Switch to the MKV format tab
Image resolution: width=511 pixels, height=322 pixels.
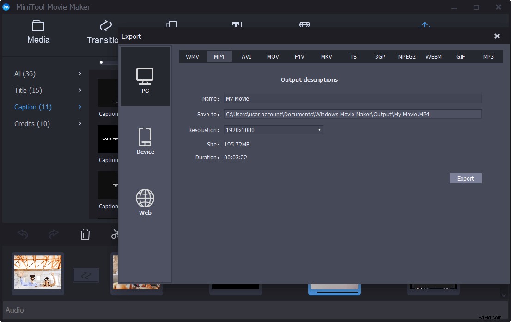326,56
